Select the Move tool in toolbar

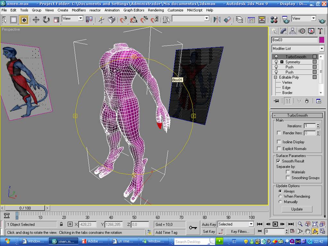pos(36,20)
